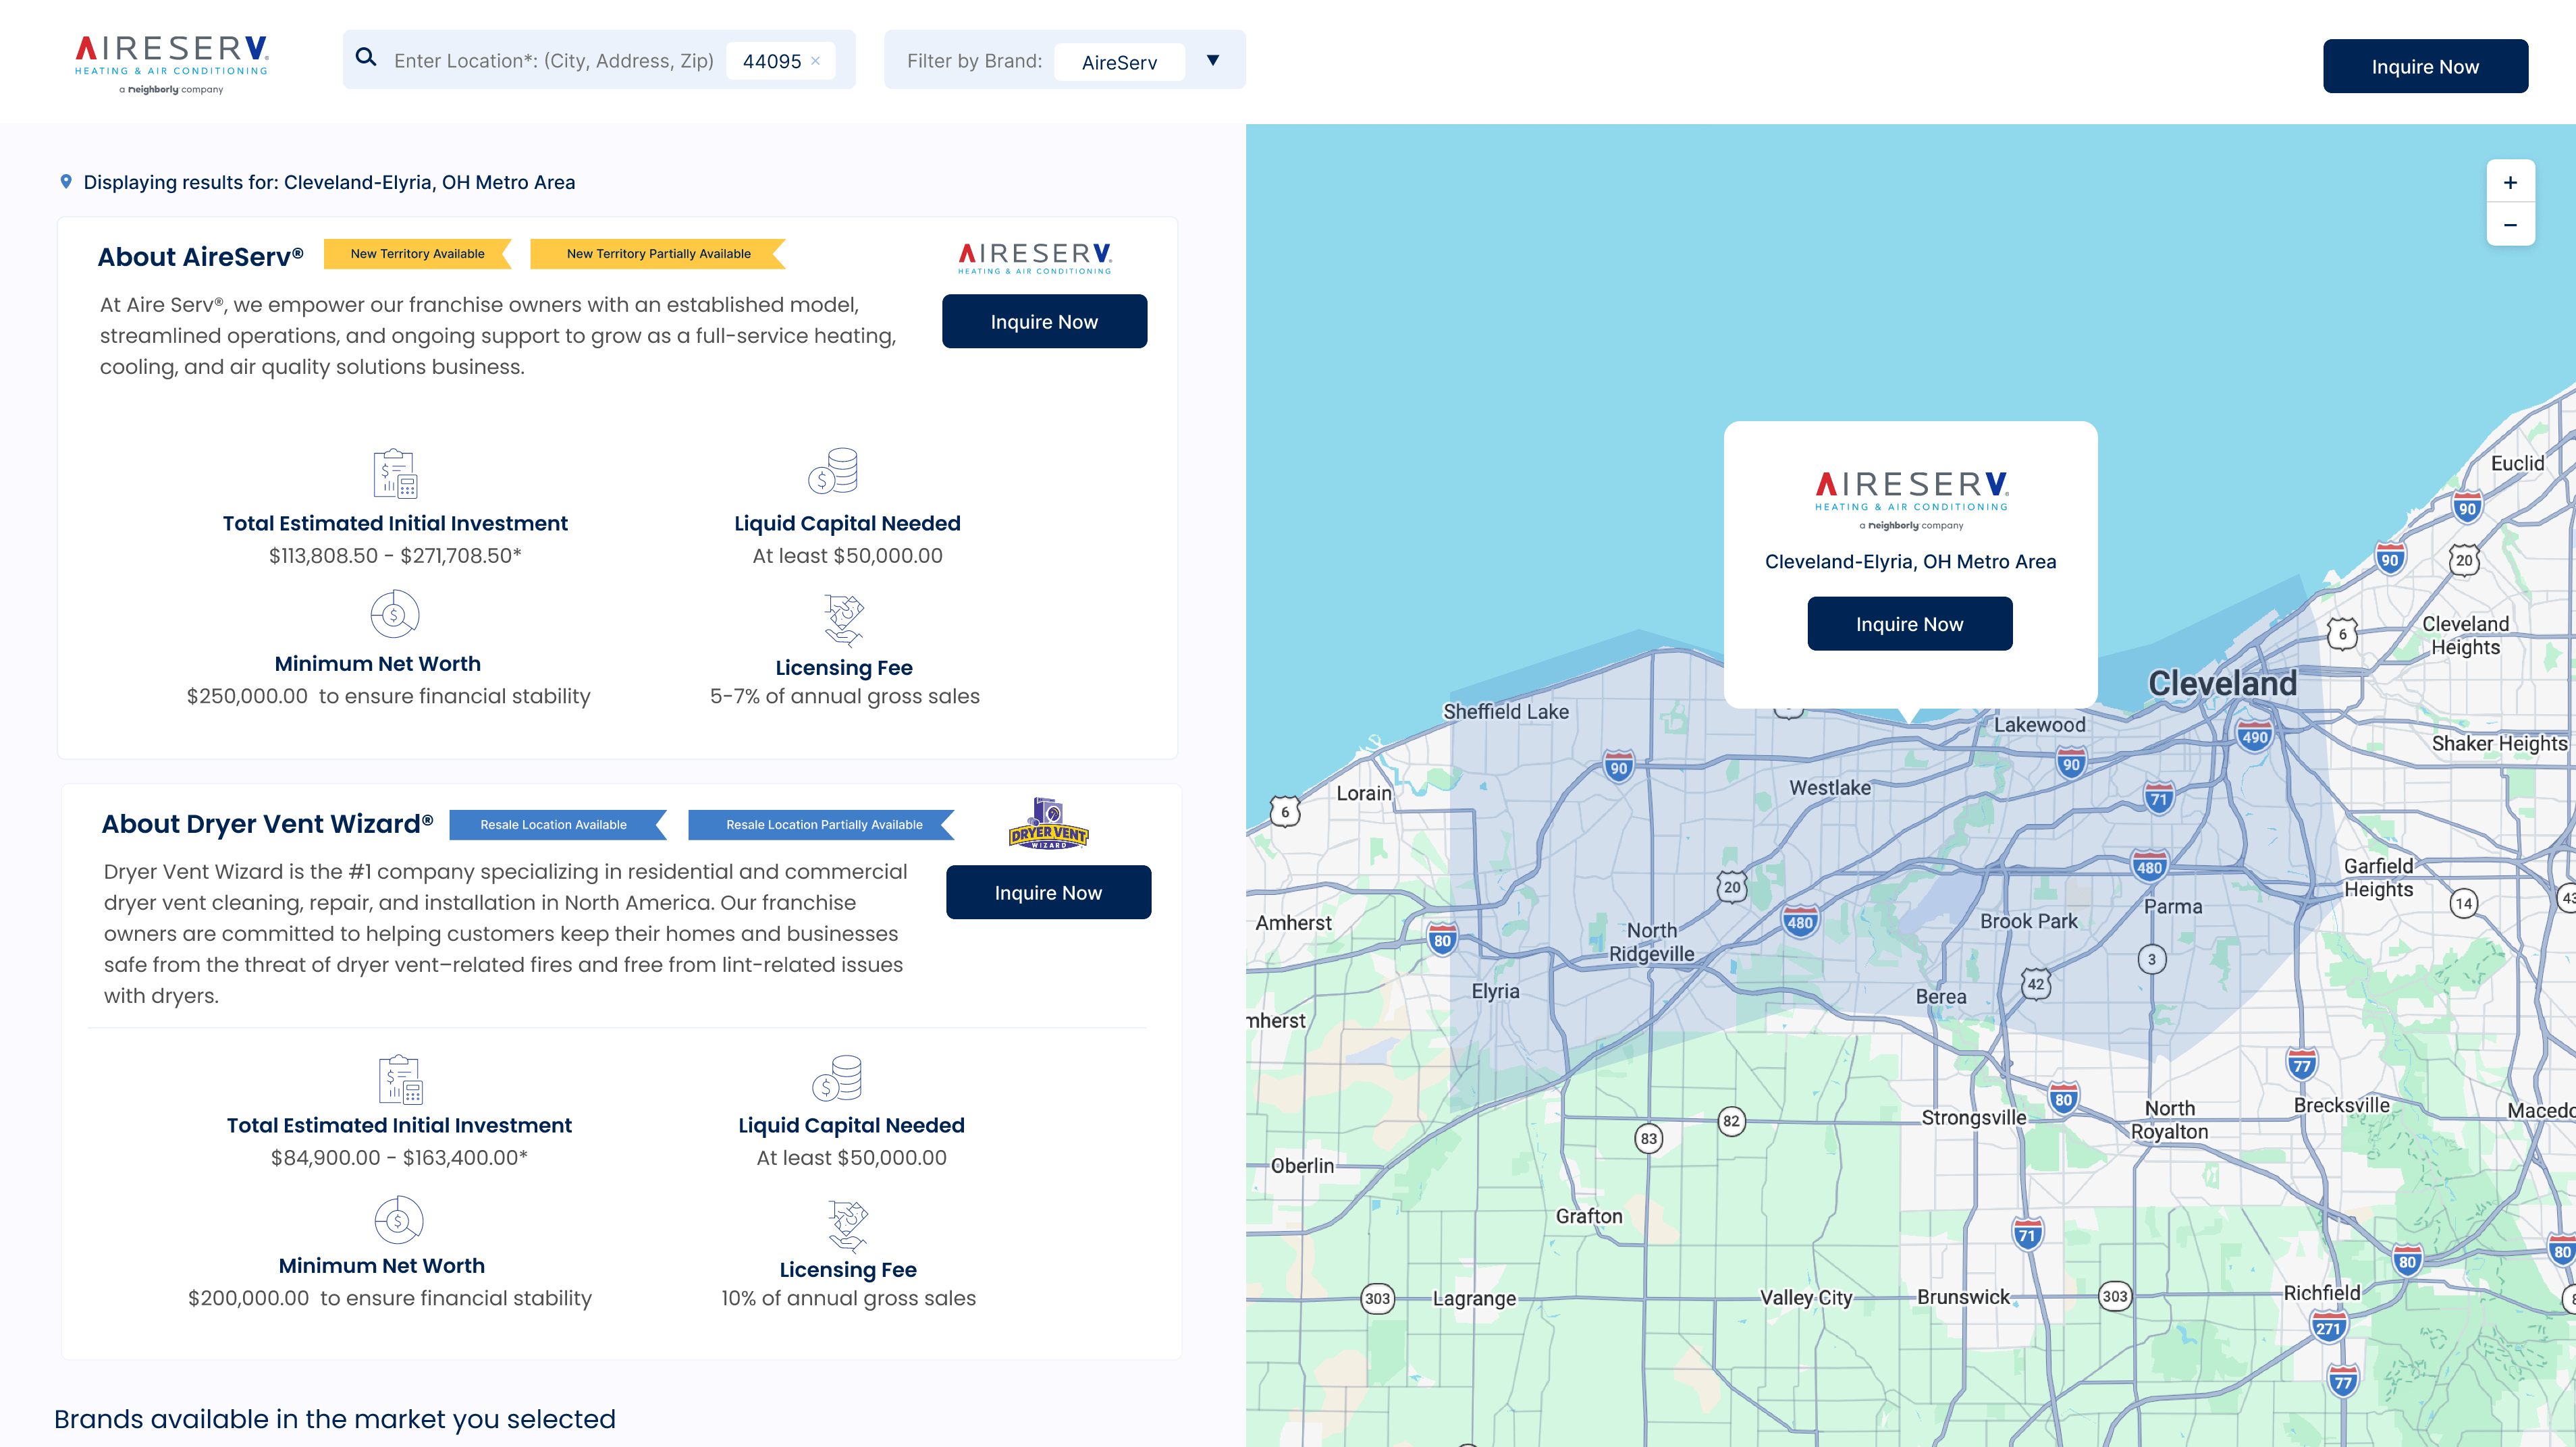Click the Route 14 marker near Garfield Heights

(2464, 903)
